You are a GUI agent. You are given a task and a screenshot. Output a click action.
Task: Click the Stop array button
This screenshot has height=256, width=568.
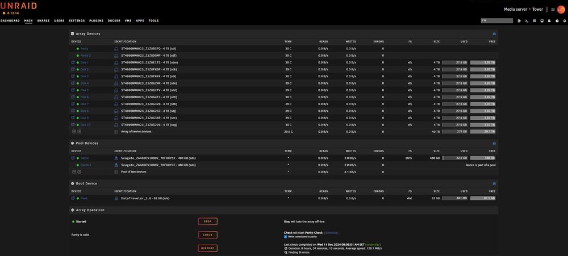point(207,221)
